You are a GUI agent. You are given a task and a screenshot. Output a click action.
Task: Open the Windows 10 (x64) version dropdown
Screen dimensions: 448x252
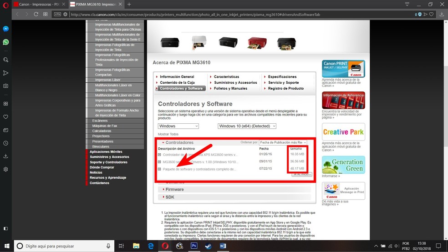tap(247, 126)
